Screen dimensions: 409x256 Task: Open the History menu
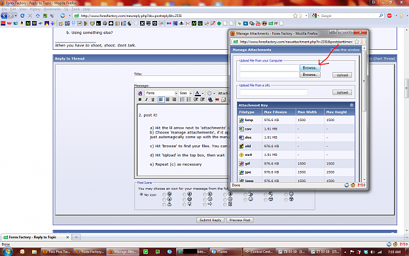click(x=35, y=9)
